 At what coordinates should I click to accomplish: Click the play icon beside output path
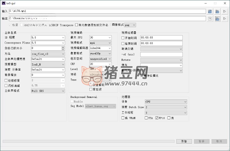pyautogui.click(x=225, y=19)
